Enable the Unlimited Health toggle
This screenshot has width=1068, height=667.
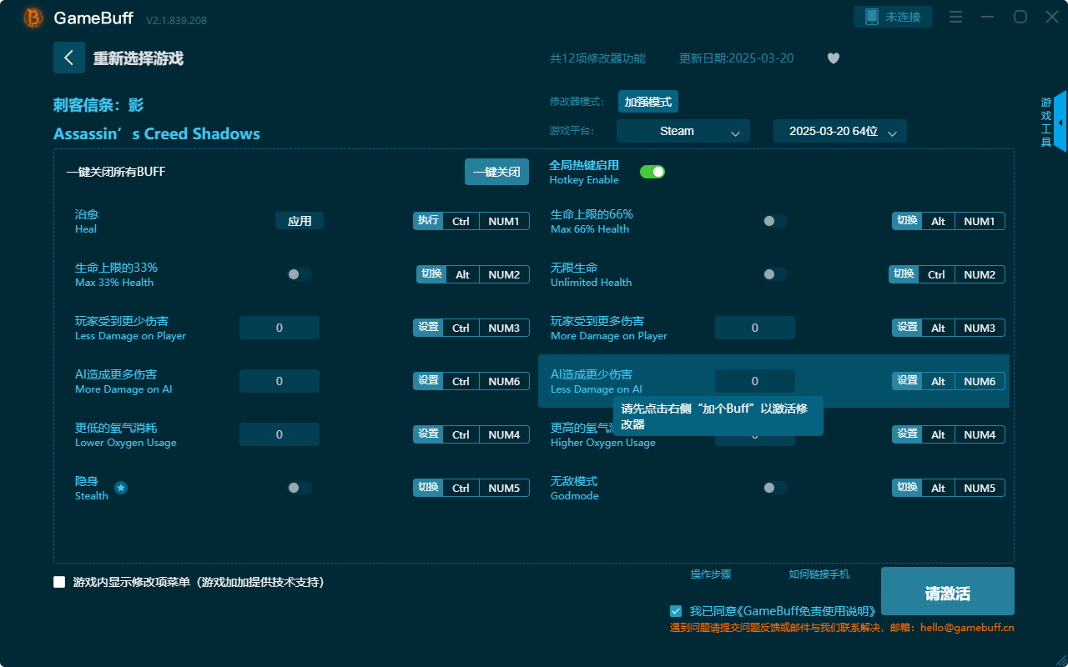775,273
